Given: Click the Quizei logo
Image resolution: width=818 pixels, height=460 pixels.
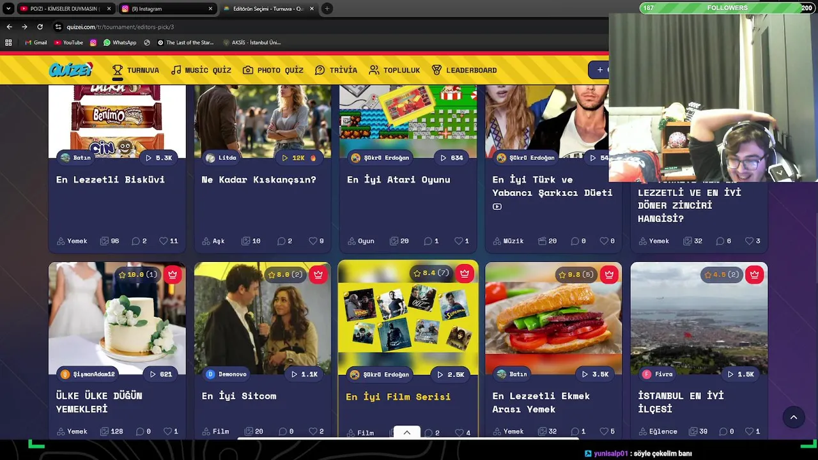Looking at the screenshot, I should coord(71,69).
